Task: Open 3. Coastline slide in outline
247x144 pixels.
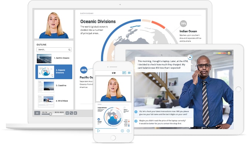Action: 54,86
